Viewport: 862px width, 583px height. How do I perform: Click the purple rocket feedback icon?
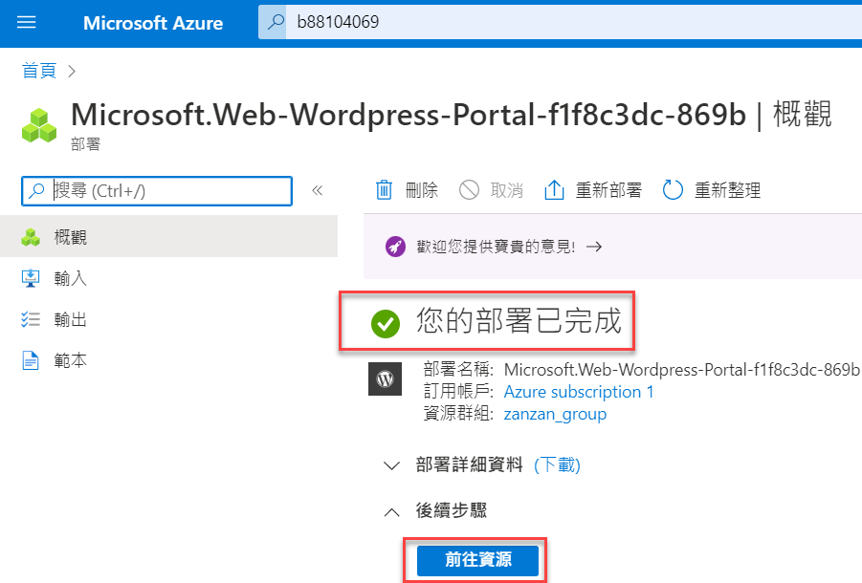pos(395,247)
